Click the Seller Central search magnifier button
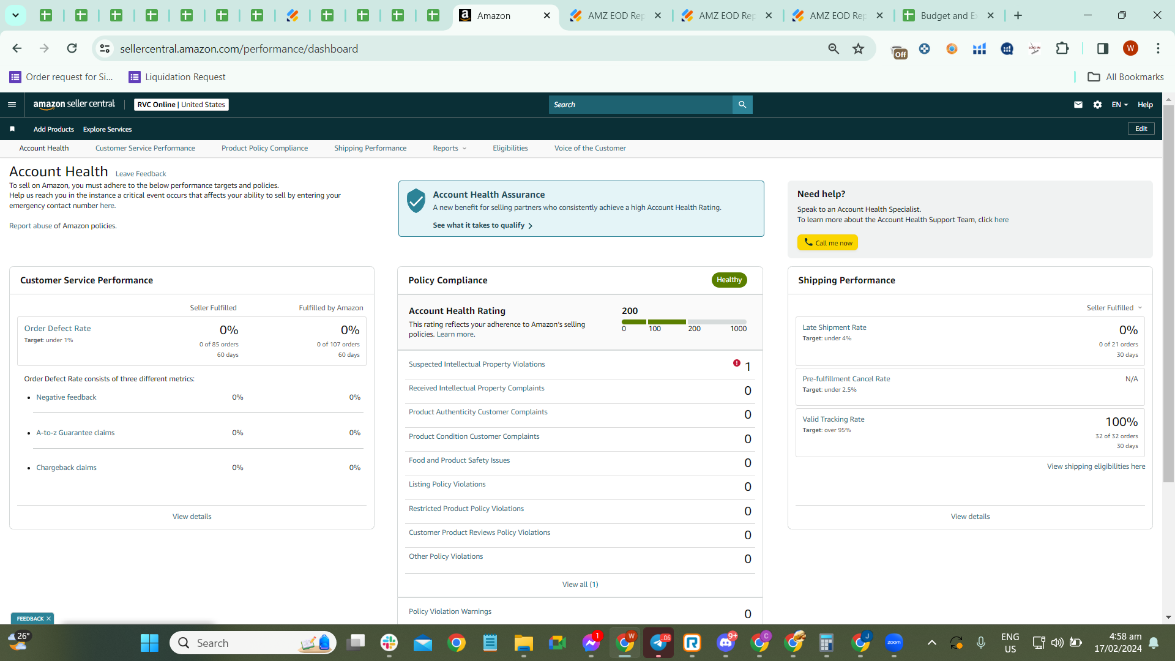Viewport: 1175px width, 661px height. pyautogui.click(x=742, y=105)
